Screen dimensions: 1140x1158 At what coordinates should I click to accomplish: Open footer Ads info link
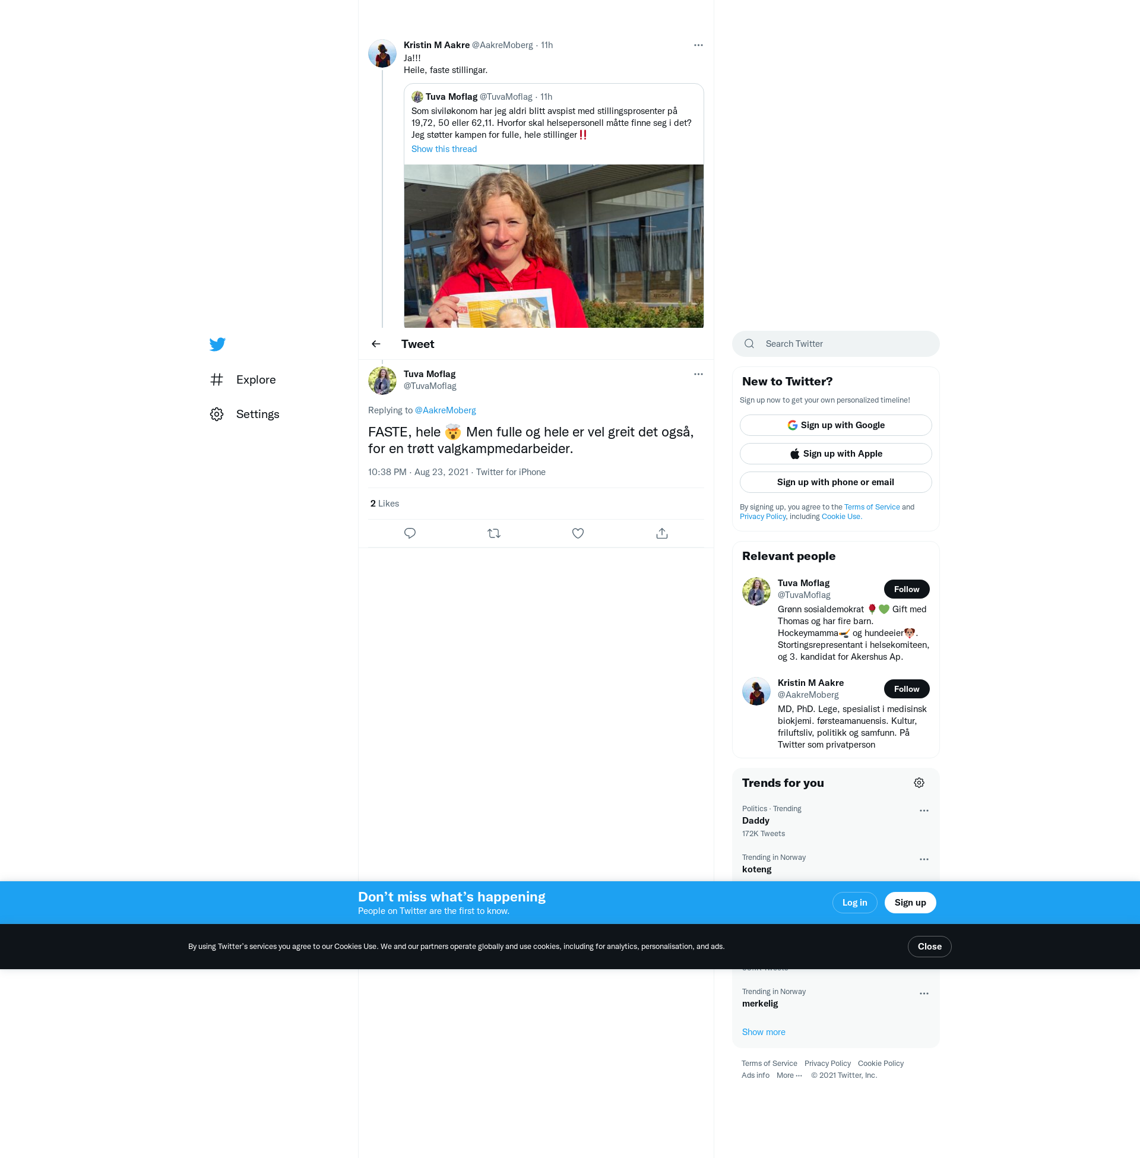point(756,1076)
